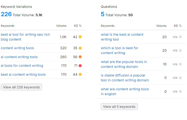Click gray KD dot for 'what is the best ai content writing tool'
The image size is (187, 120).
(x=180, y=37)
